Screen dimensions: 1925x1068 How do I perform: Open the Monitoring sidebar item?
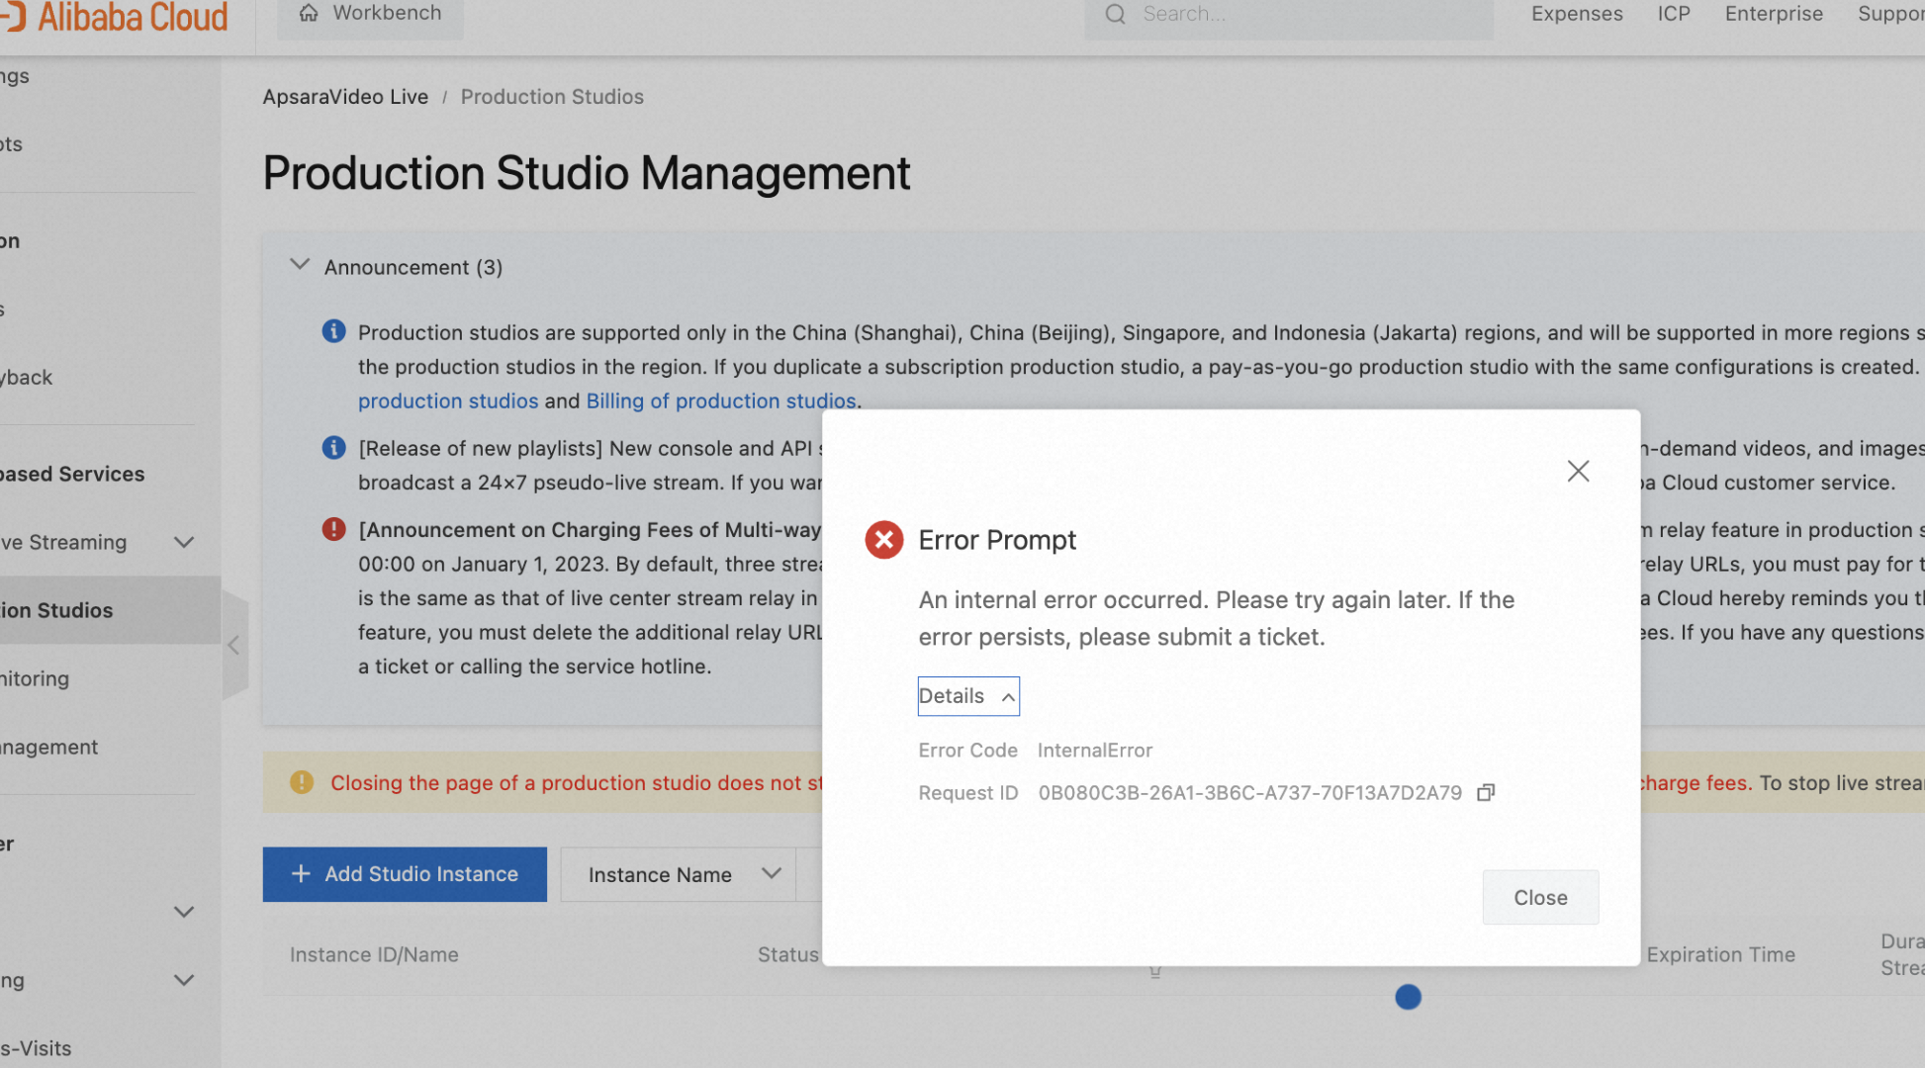35,678
